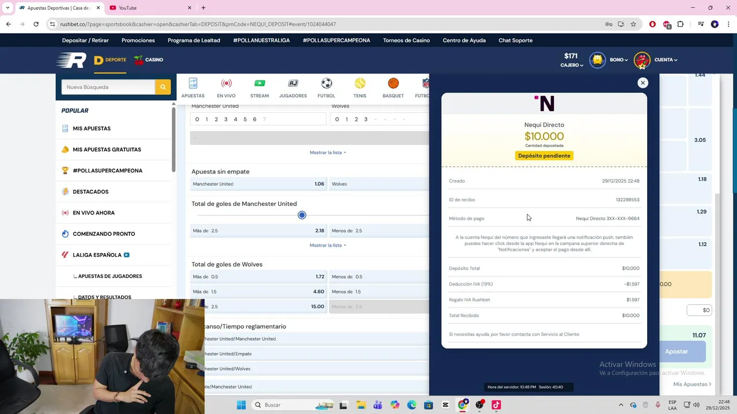Screen dimensions: 737x414
Task: Open the media control playlist icon
Action: point(701,24)
